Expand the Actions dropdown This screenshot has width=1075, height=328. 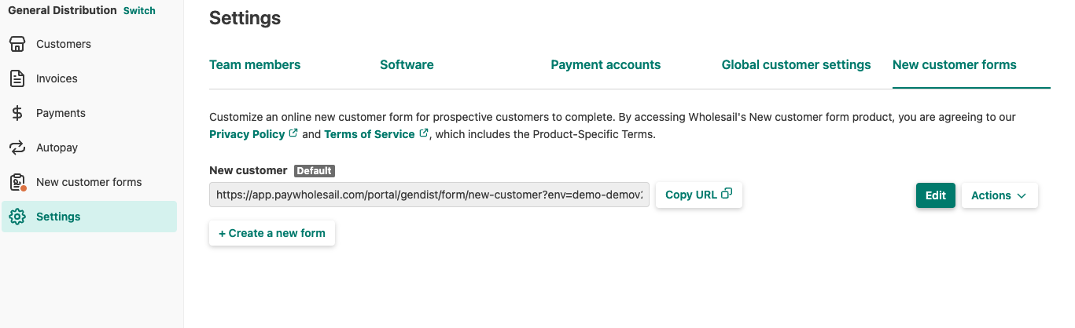coord(999,195)
